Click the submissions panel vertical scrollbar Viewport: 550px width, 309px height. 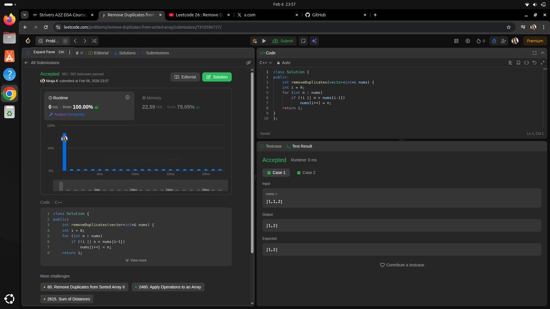click(x=252, y=163)
